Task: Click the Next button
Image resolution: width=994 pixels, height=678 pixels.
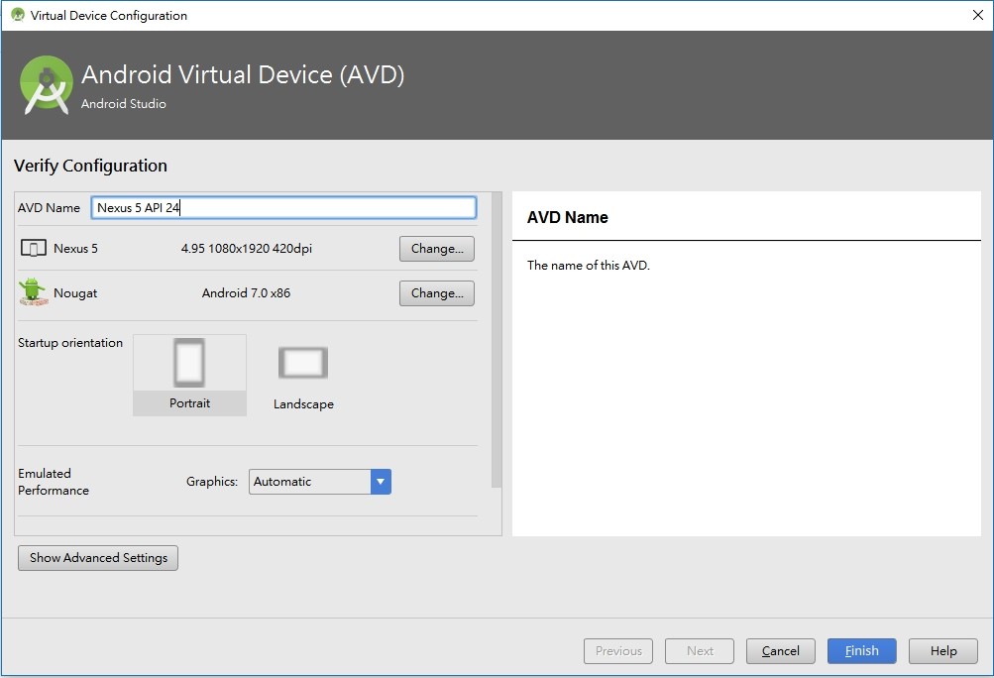Action: point(700,650)
